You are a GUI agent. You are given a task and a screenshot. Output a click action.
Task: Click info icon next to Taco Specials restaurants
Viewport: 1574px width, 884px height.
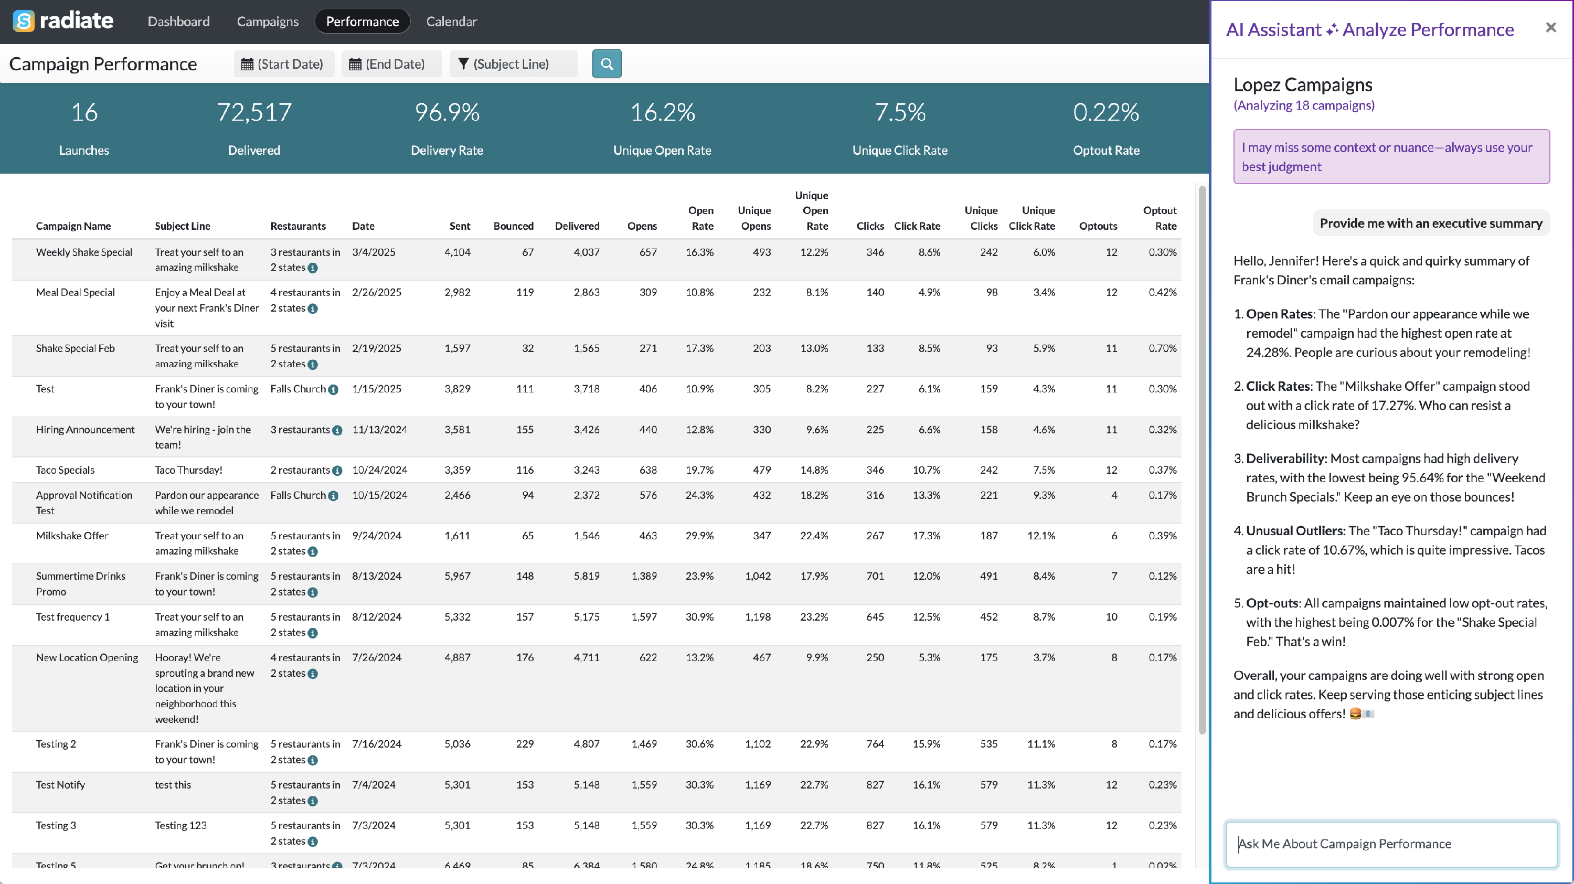coord(337,471)
